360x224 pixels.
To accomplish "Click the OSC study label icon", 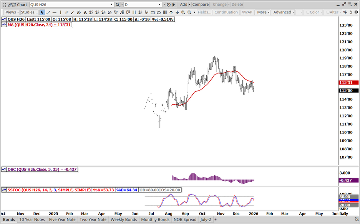I will pos(4,170).
